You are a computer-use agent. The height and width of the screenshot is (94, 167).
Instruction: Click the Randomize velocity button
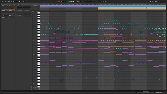pos(20,14)
